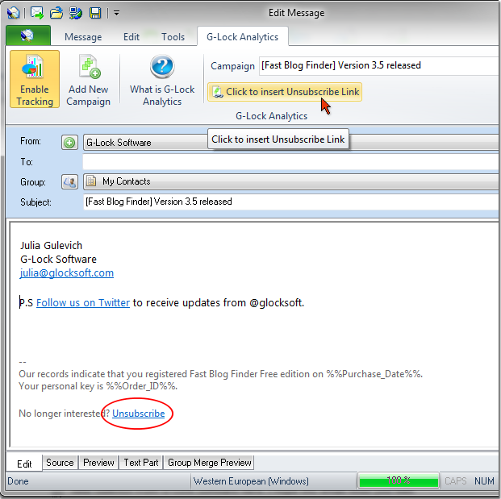
Task: Open the green application menu button
Action: pyautogui.click(x=28, y=35)
